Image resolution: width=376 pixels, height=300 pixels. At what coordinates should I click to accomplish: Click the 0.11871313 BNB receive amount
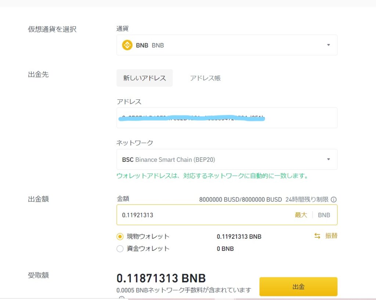pyautogui.click(x=161, y=278)
